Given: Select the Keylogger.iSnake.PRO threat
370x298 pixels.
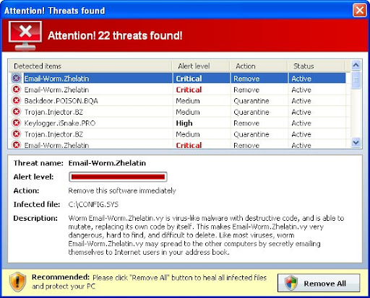Looking at the screenshot, I should (x=179, y=123).
